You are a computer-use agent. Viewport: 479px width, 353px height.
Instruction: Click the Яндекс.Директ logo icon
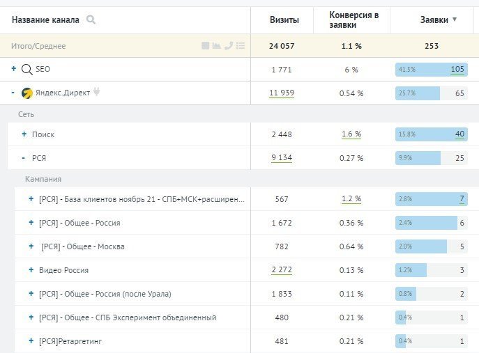click(x=27, y=93)
